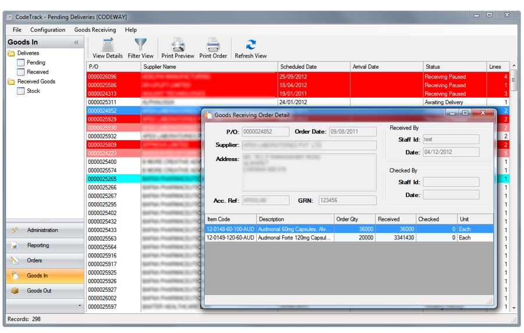Viewport: 524px width, 333px height.
Task: Click the Checked By Staff Id field
Action: click(451, 182)
